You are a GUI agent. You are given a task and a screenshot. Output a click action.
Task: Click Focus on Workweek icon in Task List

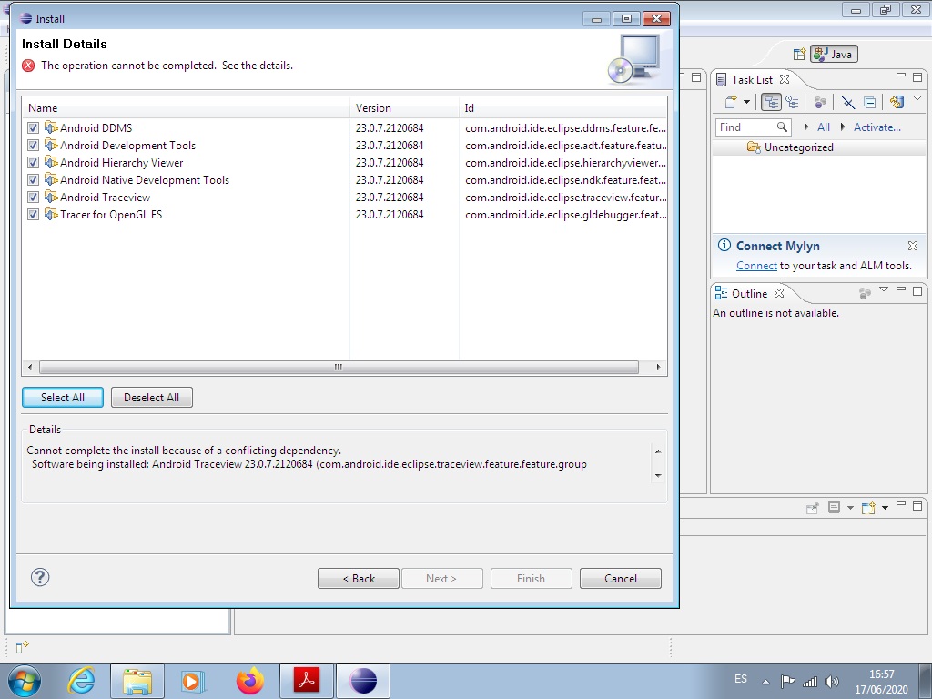coord(820,102)
